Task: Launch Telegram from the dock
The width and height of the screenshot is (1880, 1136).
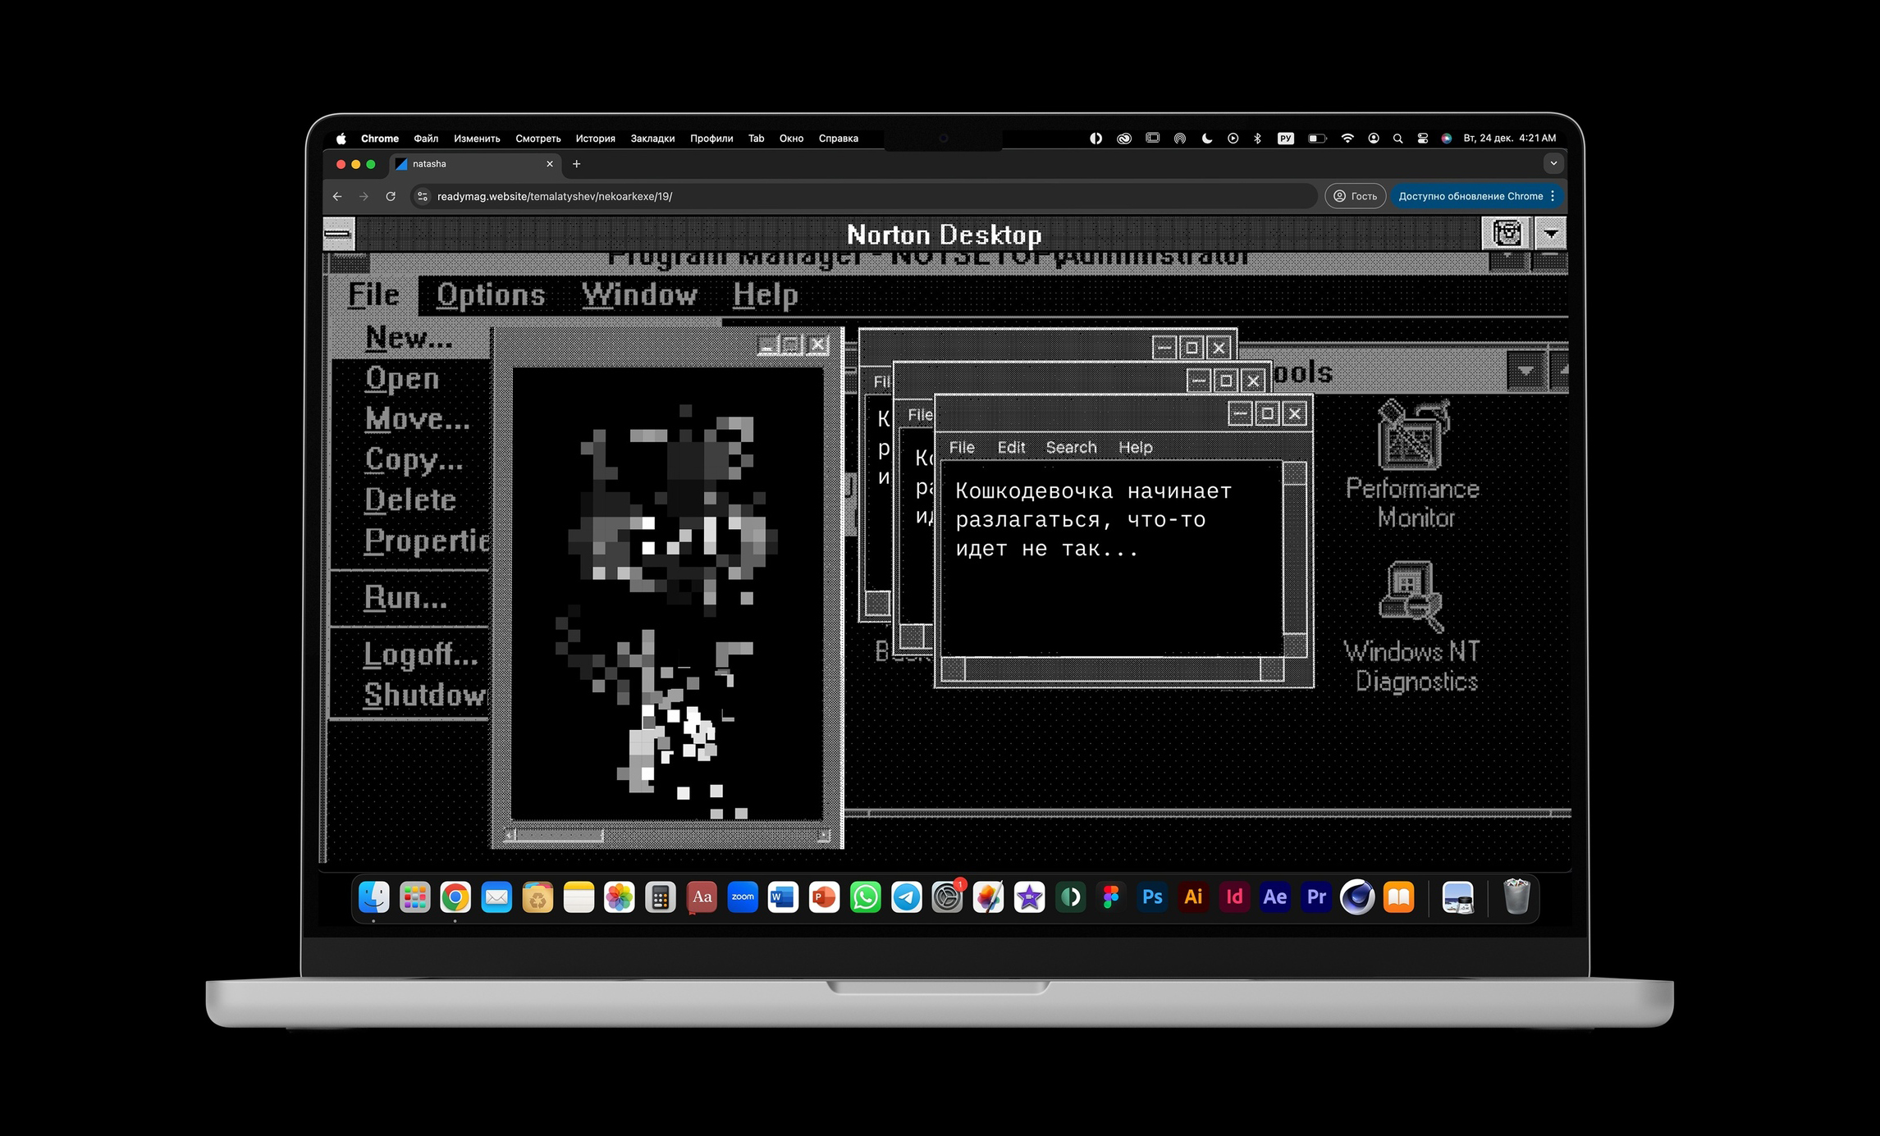Action: [906, 897]
